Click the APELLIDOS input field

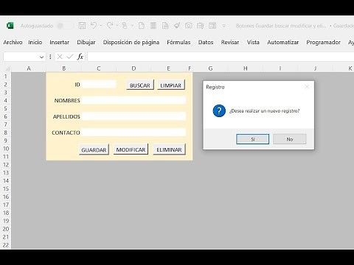pyautogui.click(x=133, y=116)
